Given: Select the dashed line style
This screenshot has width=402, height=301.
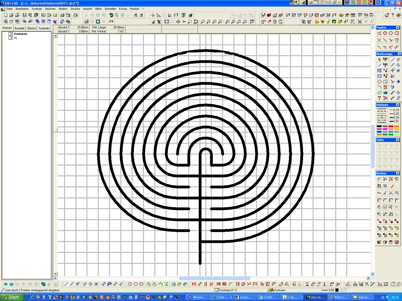Looking at the screenshot, I should tap(382, 111).
